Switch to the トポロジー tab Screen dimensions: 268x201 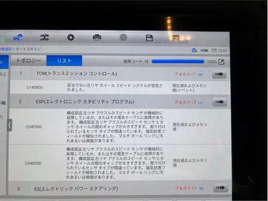pos(28,61)
